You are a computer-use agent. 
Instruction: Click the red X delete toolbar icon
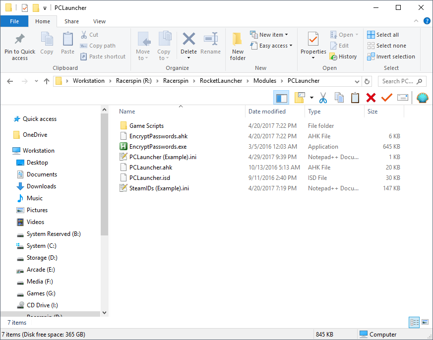click(x=371, y=98)
